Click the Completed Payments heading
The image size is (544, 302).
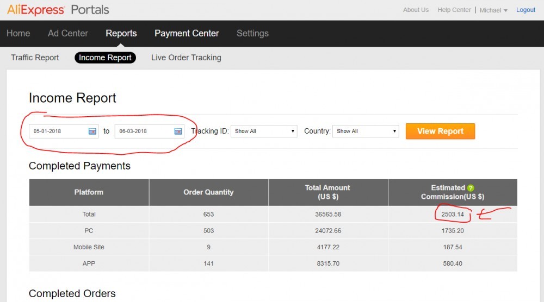point(79,166)
